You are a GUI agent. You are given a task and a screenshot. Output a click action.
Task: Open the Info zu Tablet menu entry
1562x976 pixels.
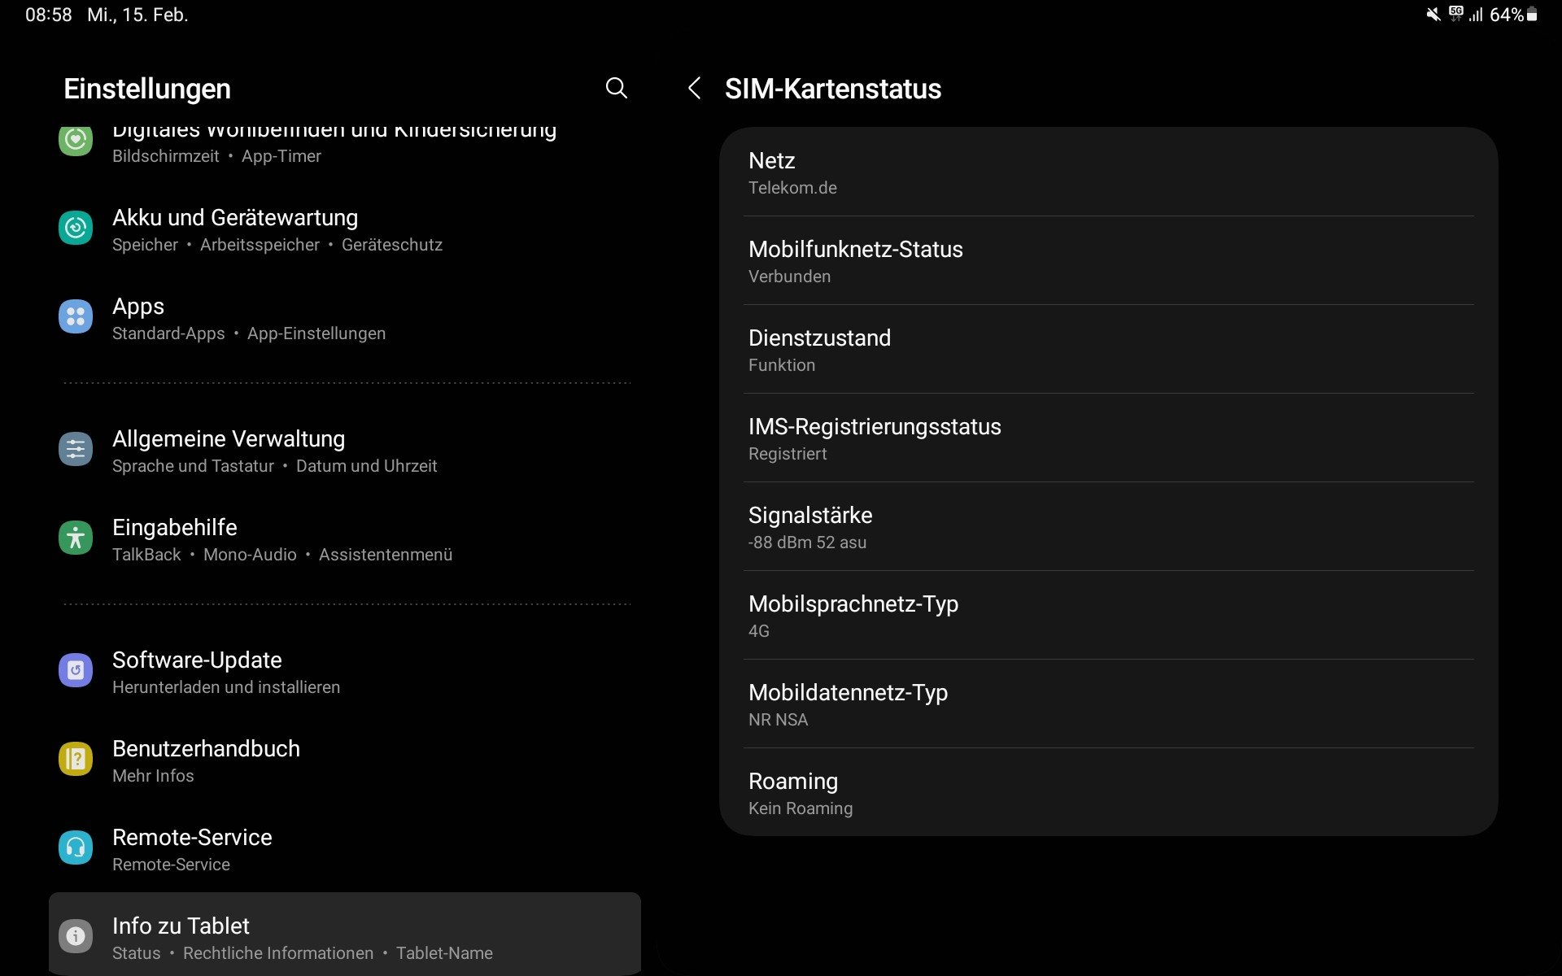301,937
